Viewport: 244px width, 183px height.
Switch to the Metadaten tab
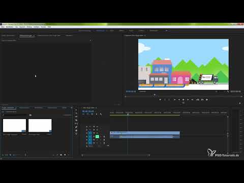tap(69, 36)
